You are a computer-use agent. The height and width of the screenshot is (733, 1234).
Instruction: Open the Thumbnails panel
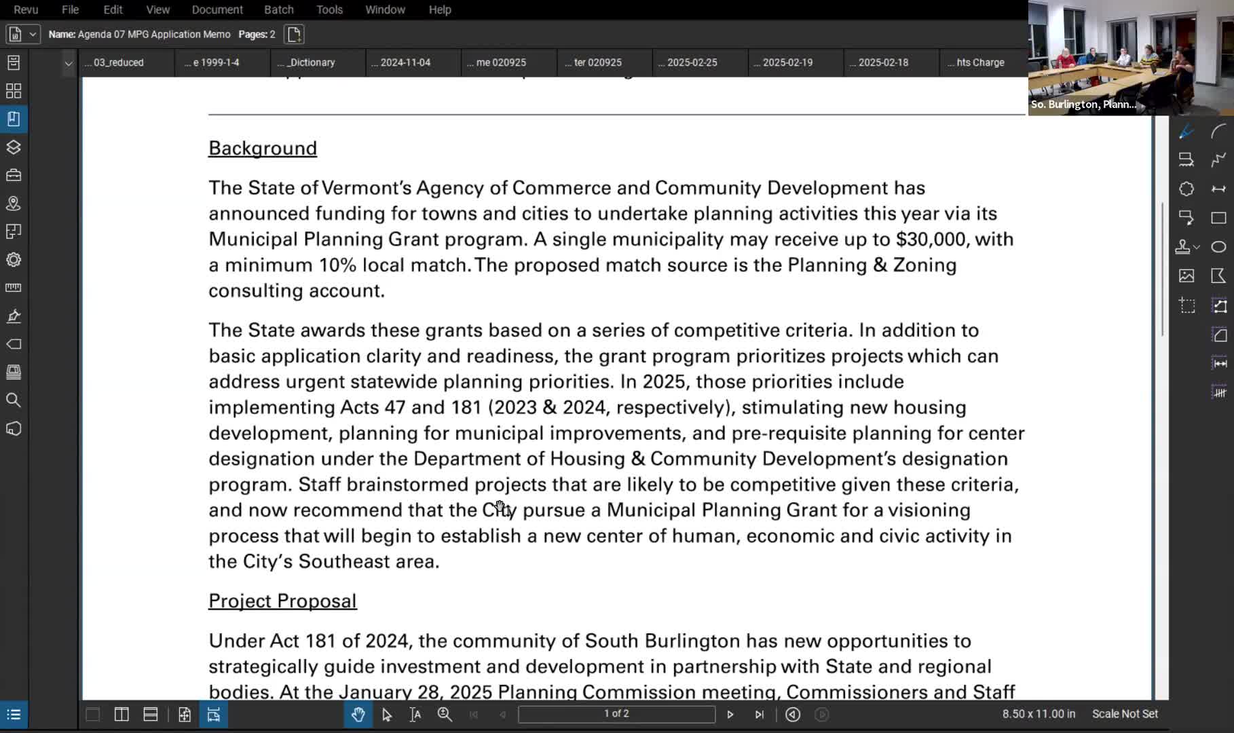[14, 91]
